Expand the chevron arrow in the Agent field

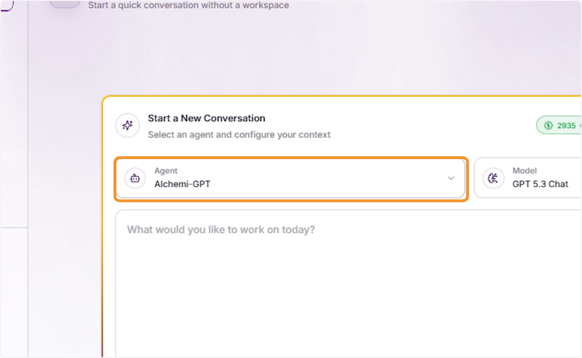[x=451, y=178]
